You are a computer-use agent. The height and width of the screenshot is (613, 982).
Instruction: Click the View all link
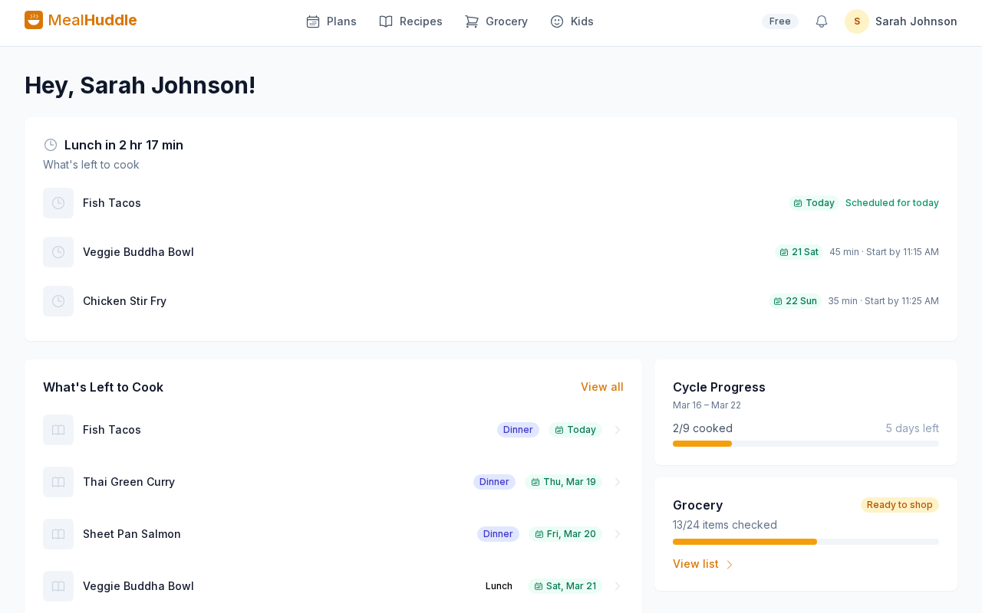[602, 387]
